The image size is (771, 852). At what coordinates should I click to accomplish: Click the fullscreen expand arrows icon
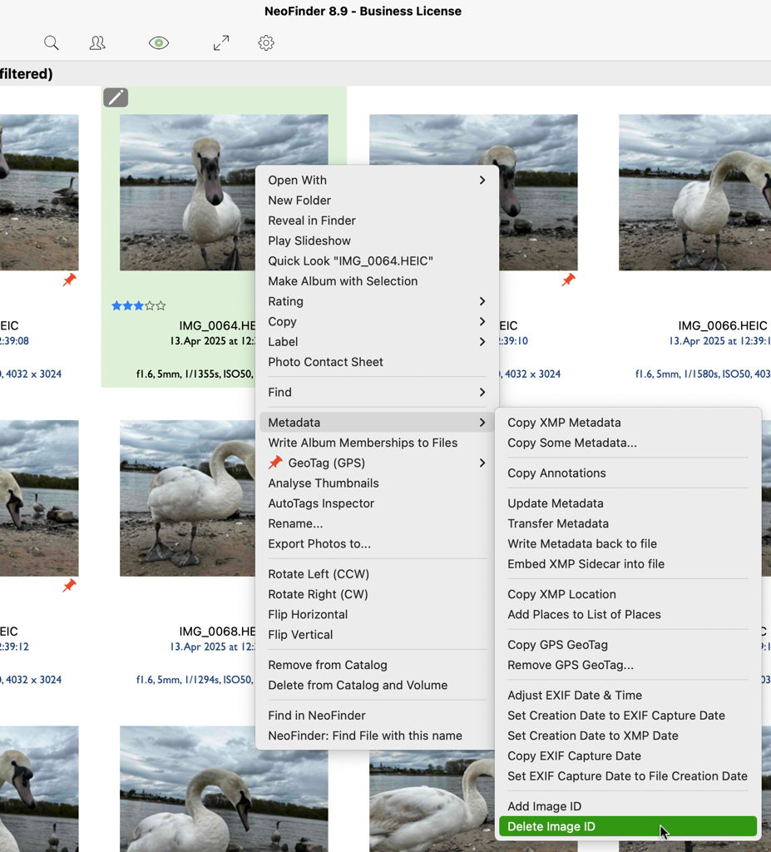tap(221, 43)
